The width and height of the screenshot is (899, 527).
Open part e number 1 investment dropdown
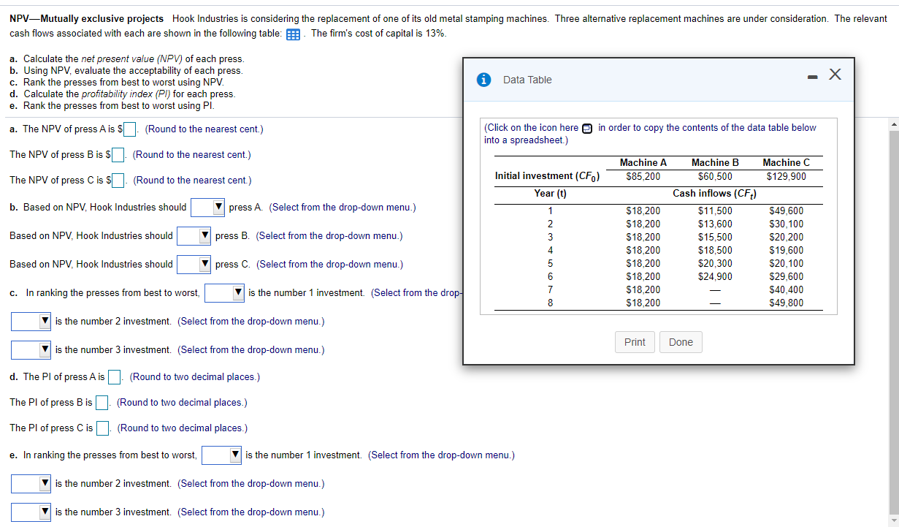(222, 455)
